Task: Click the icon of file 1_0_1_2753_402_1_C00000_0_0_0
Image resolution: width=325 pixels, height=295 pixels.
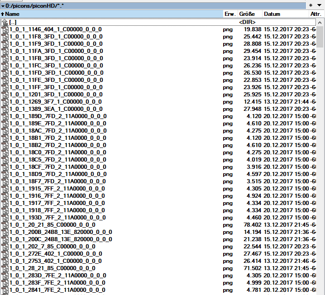Action: click(5, 261)
